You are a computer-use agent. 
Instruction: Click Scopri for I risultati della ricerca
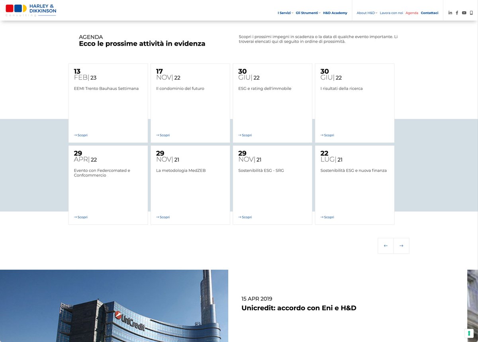point(327,135)
